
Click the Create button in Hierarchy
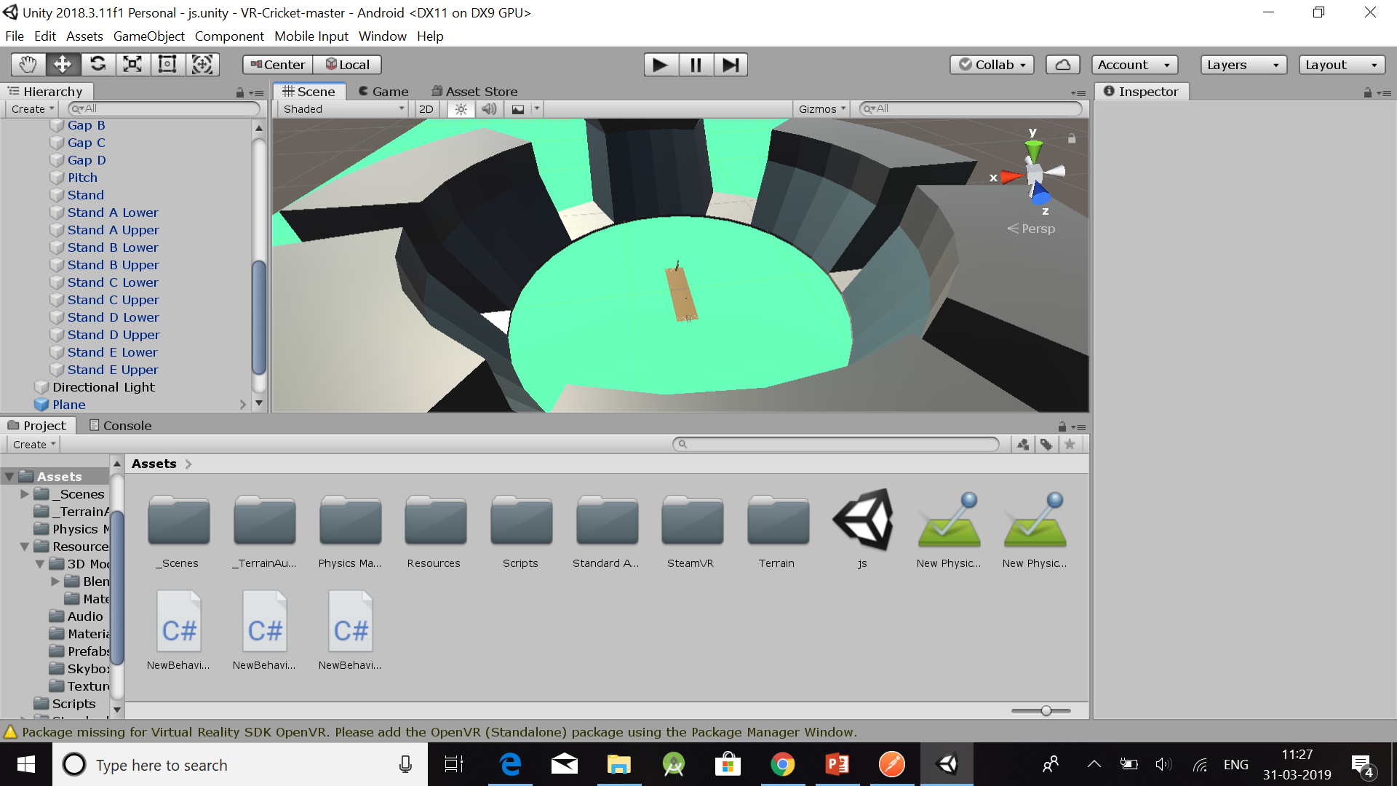click(x=31, y=108)
